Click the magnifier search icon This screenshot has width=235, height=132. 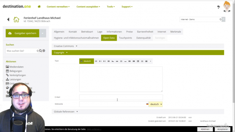pos(40,51)
